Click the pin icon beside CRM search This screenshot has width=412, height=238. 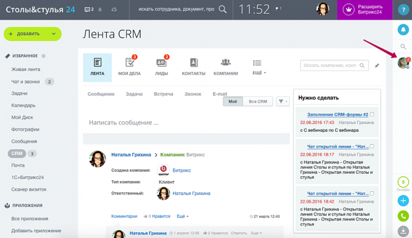click(x=377, y=66)
